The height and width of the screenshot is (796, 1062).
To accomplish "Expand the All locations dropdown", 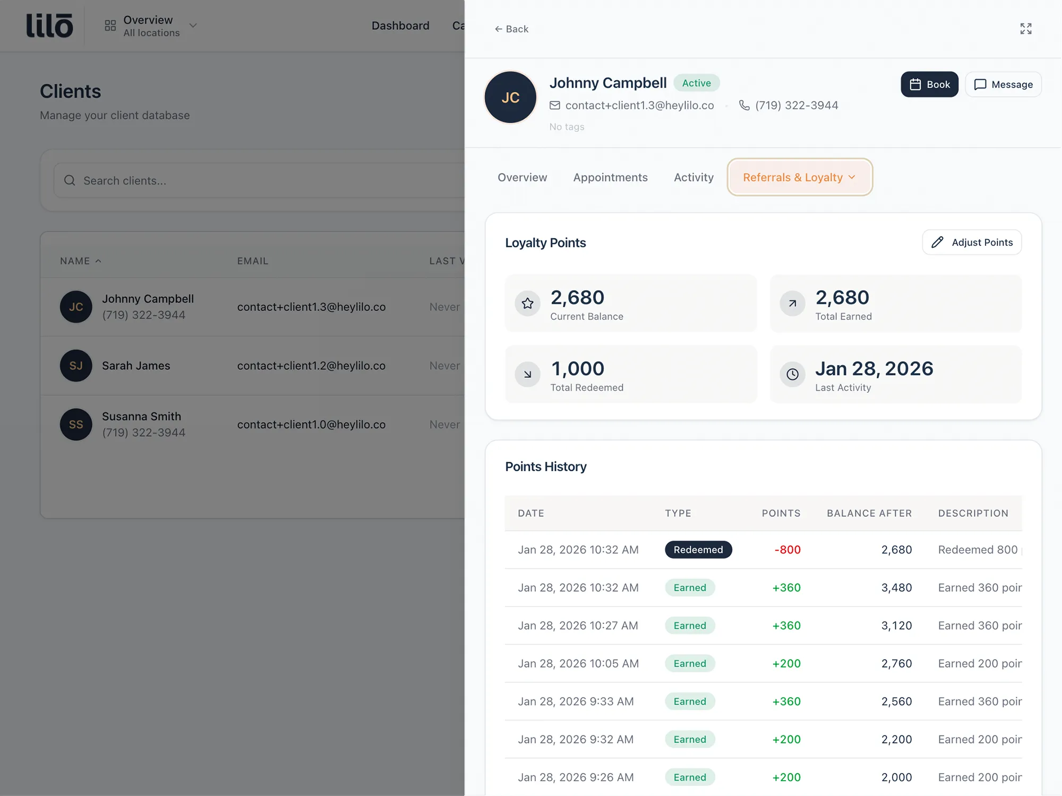I will pyautogui.click(x=193, y=25).
